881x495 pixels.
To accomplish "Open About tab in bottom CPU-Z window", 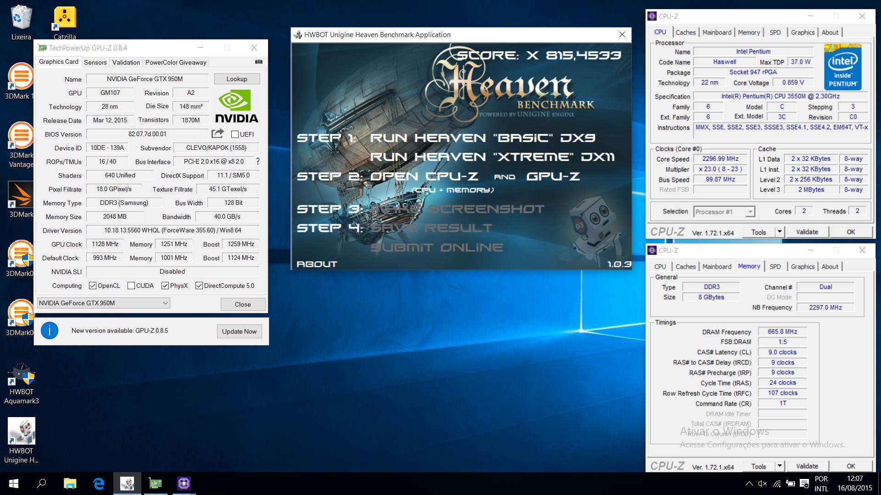I will coord(830,266).
